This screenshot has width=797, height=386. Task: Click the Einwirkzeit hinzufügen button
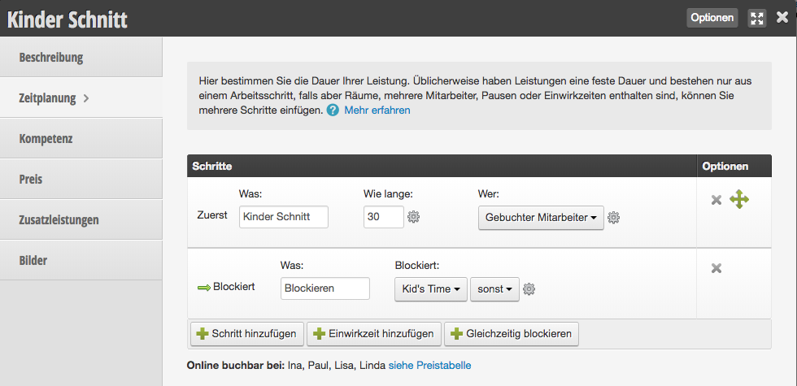[373, 334]
